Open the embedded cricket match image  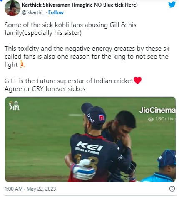[90, 139]
